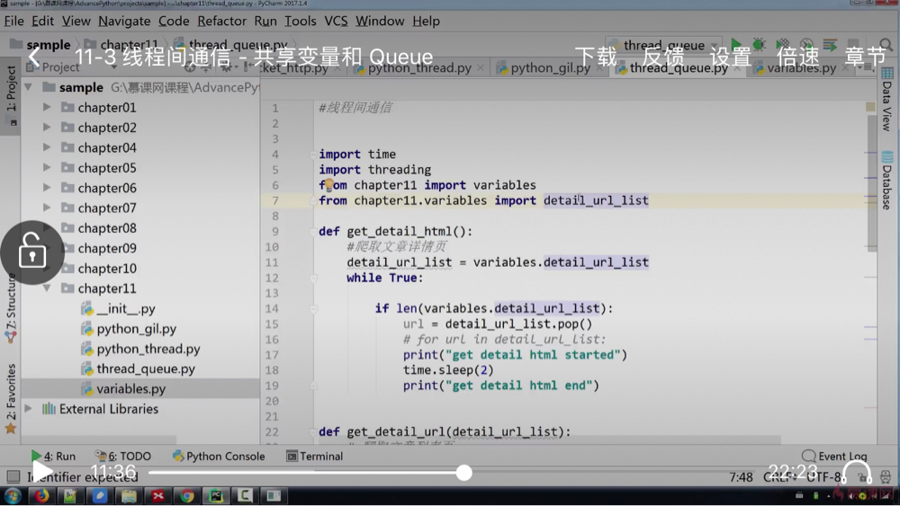
Task: Open the Run menu
Action: [265, 22]
